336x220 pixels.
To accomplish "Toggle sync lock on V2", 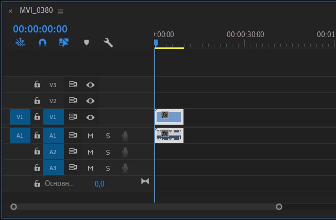I will 73,100.
